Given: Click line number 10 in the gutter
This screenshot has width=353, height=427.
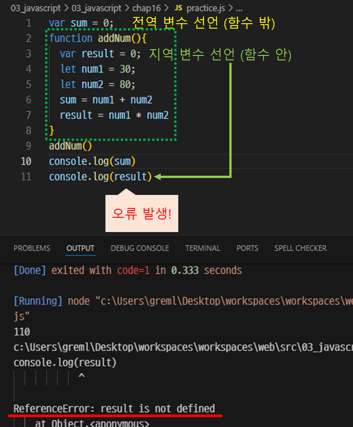Looking at the screenshot, I should pyautogui.click(x=26, y=161).
